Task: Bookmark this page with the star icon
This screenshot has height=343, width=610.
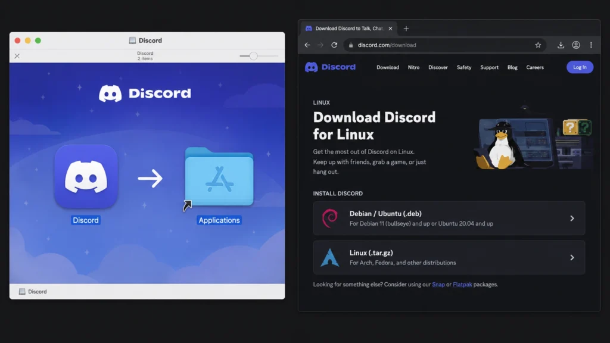Action: [x=538, y=45]
